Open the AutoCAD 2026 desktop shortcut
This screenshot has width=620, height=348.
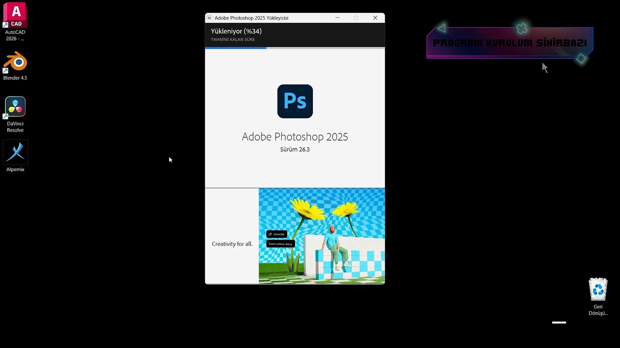(x=15, y=21)
